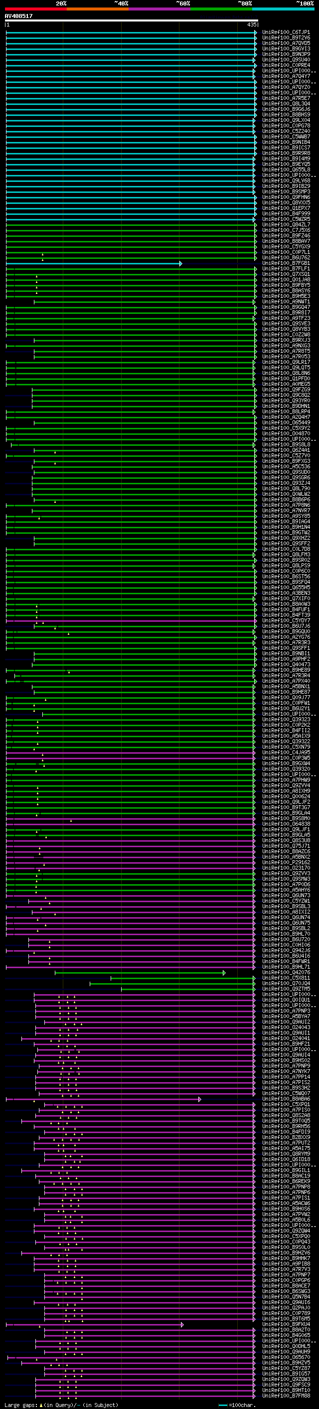Screen dimensions: 319x1409
Task: Select hit label UniRef100_Q942J6
Action: 286,951
